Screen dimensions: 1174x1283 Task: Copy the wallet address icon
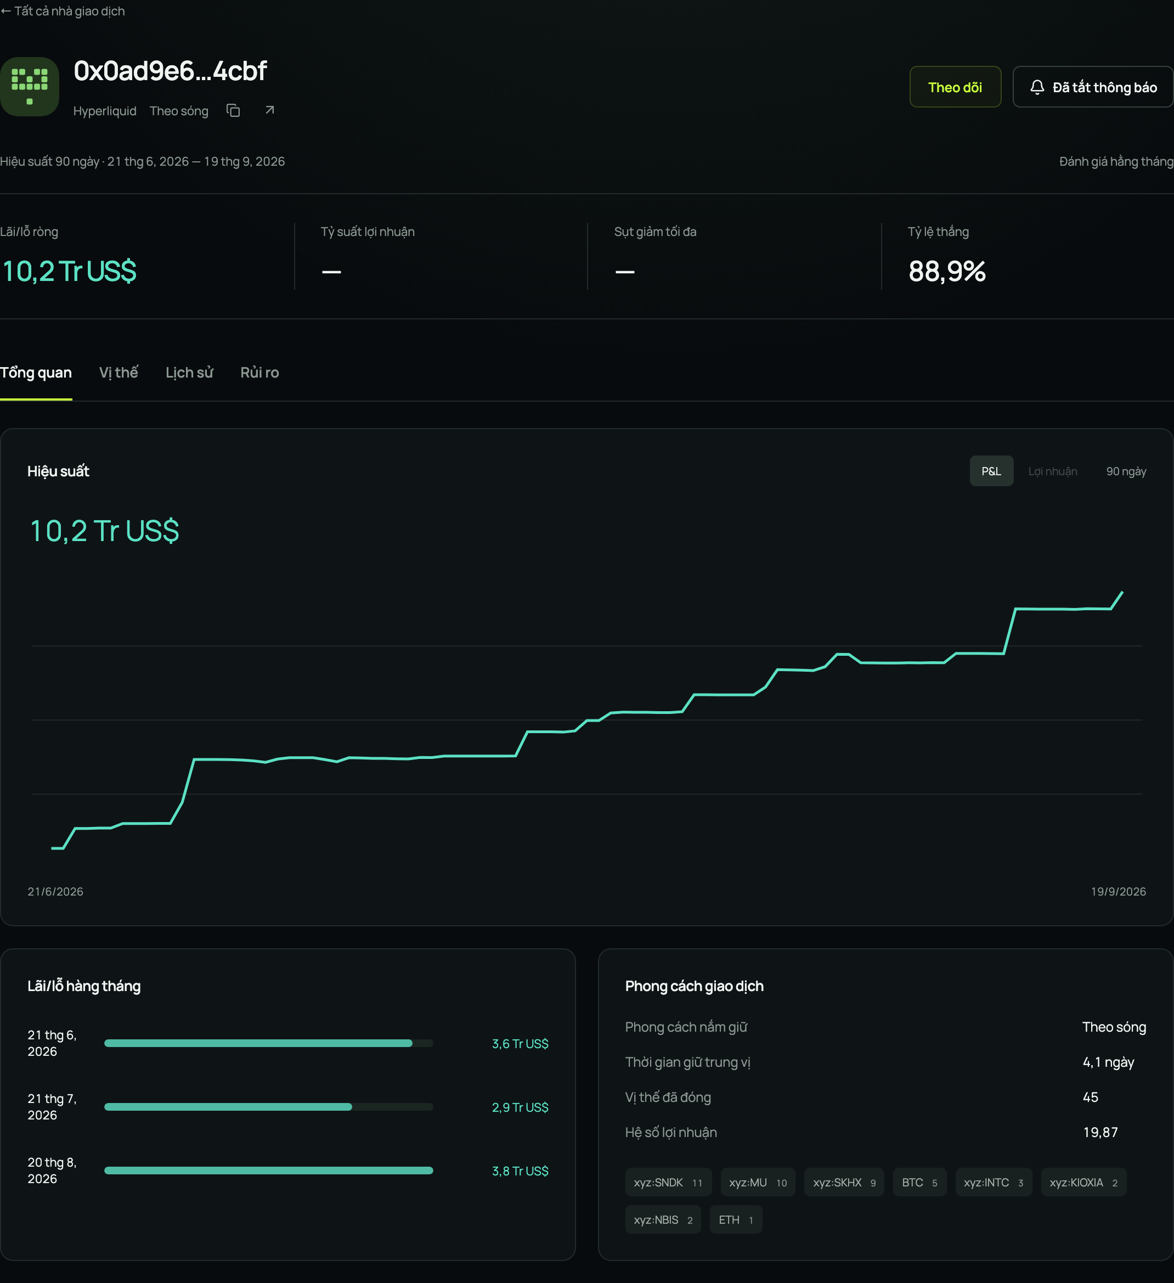[234, 111]
